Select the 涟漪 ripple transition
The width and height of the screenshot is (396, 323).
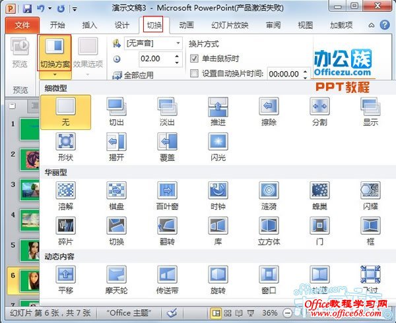(269, 196)
